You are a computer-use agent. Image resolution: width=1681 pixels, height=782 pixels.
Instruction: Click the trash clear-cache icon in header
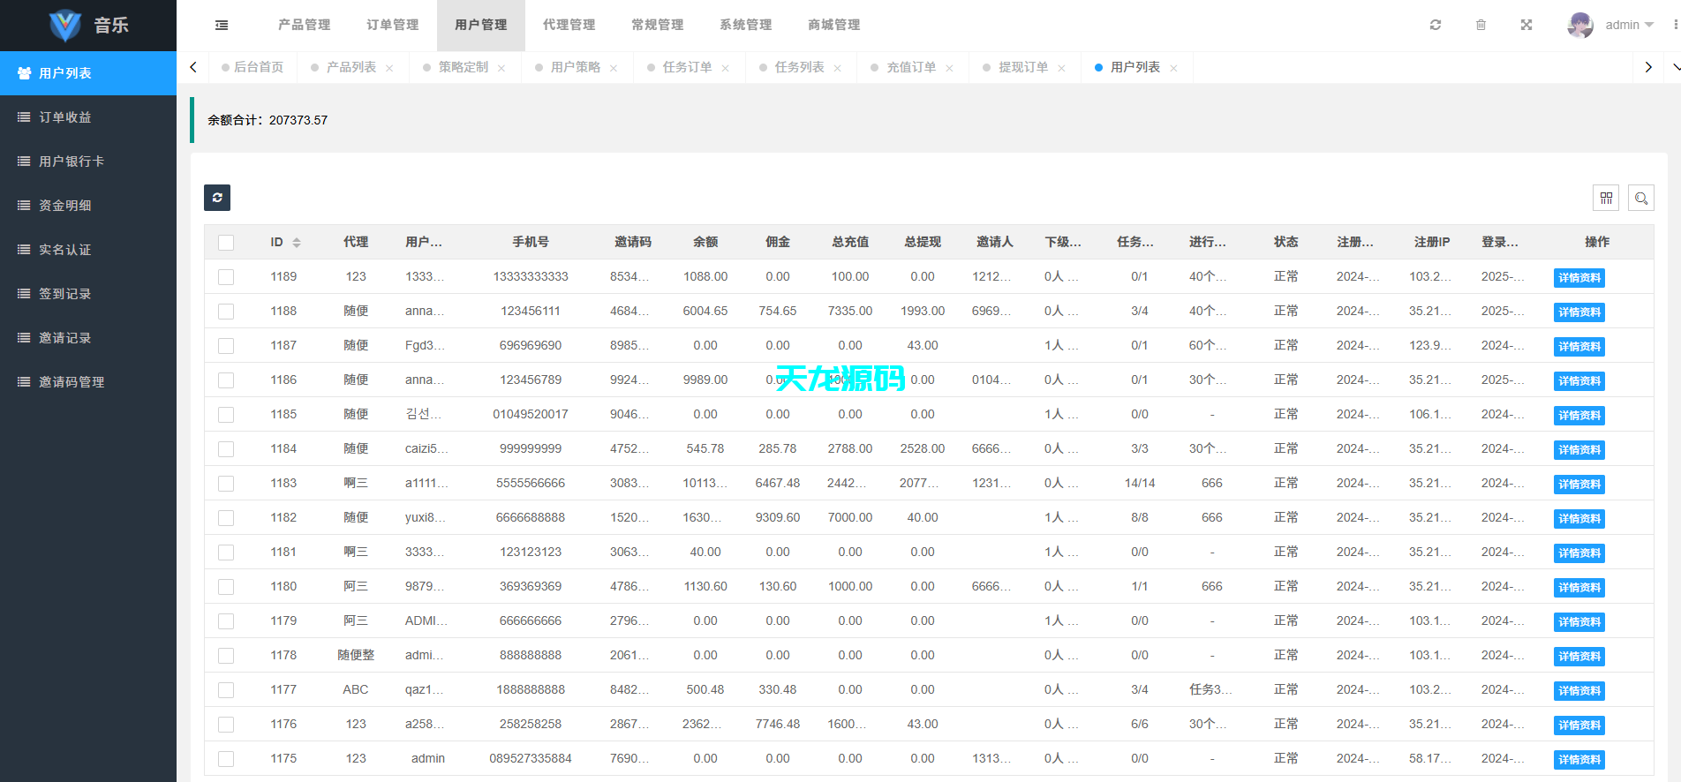click(x=1481, y=25)
